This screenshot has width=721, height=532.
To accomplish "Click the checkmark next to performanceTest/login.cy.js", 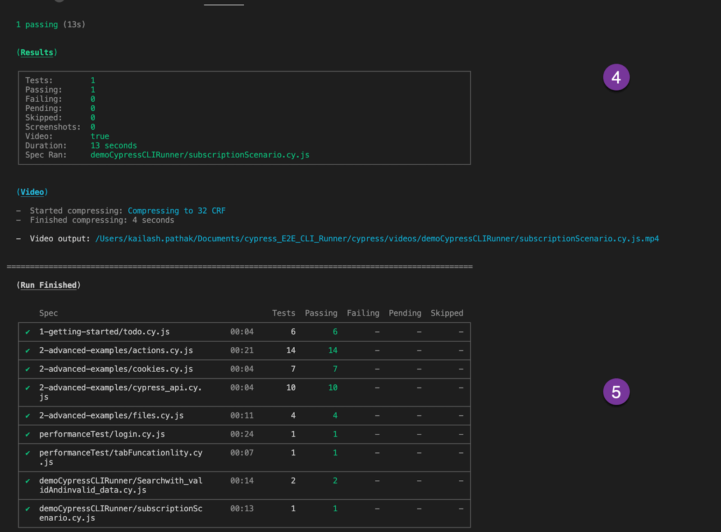I will tap(28, 434).
